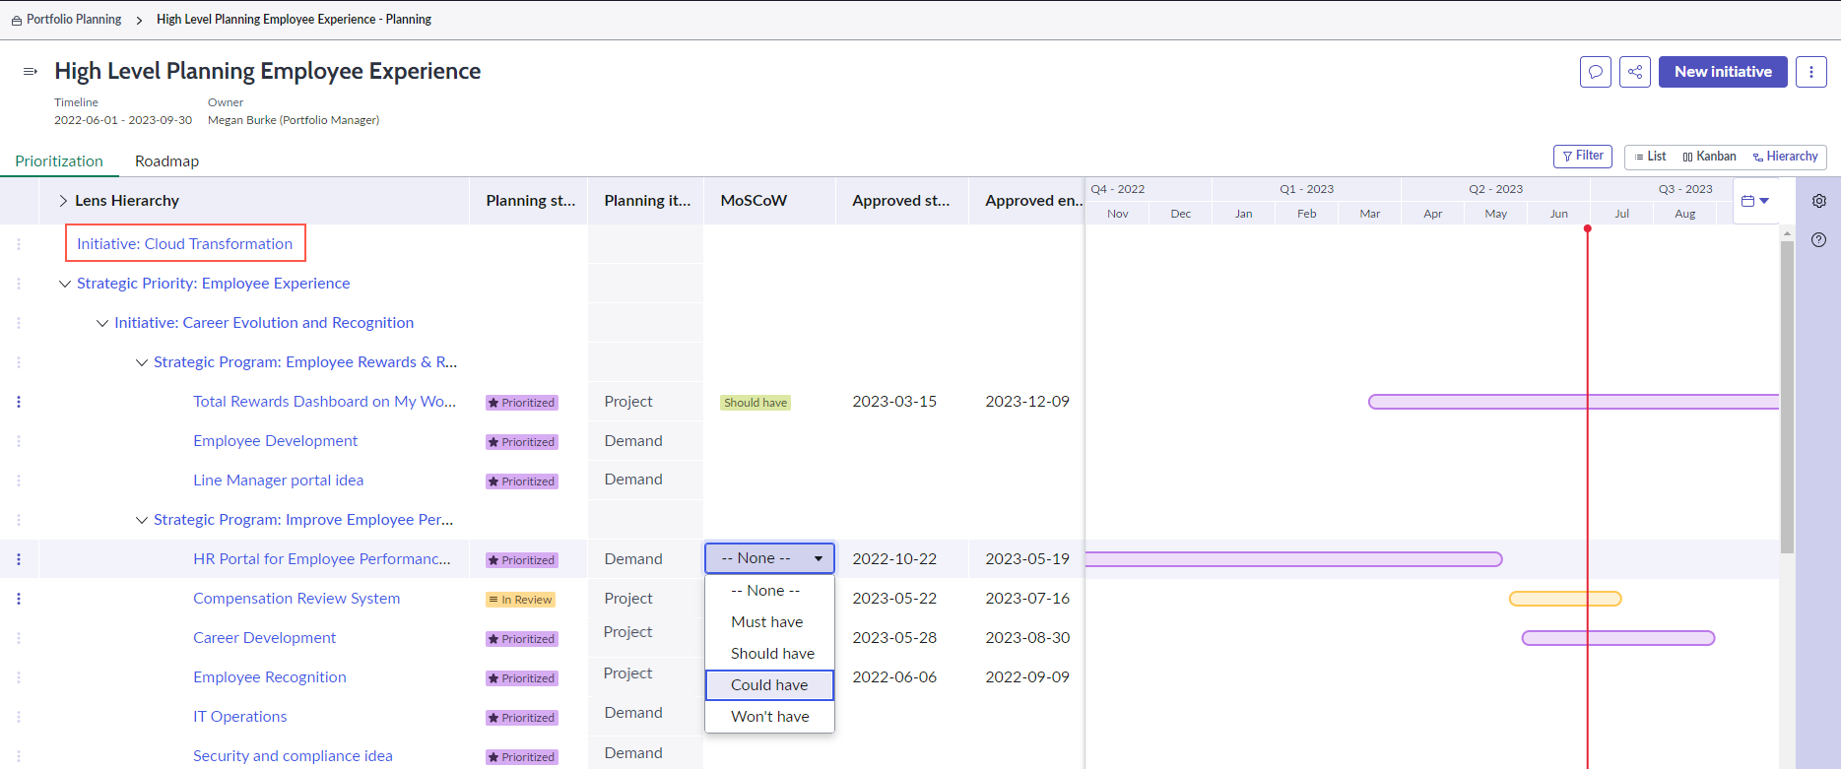Click approved end date 2023-05-19
This screenshot has height=769, width=1841.
tap(1027, 559)
